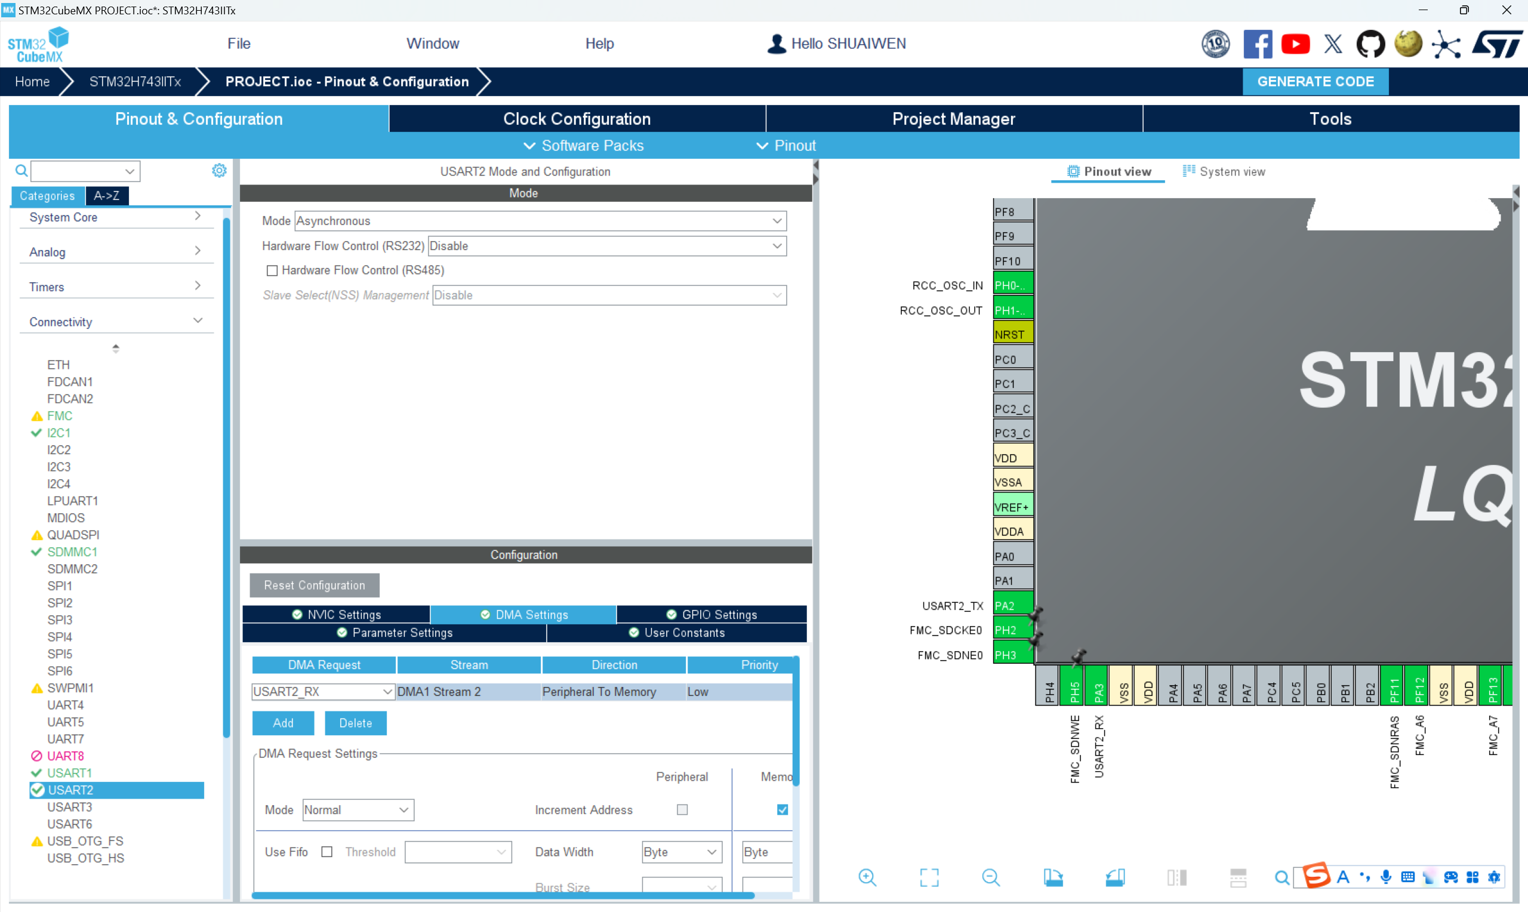The width and height of the screenshot is (1528, 912).
Task: Rotate the chip clockwise
Action: [x=1052, y=877]
